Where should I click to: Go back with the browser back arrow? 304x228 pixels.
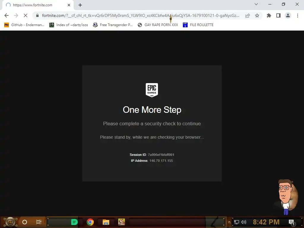7,15
